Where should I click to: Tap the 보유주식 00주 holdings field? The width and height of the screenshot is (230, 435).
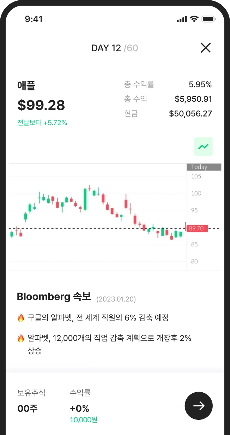(31, 401)
